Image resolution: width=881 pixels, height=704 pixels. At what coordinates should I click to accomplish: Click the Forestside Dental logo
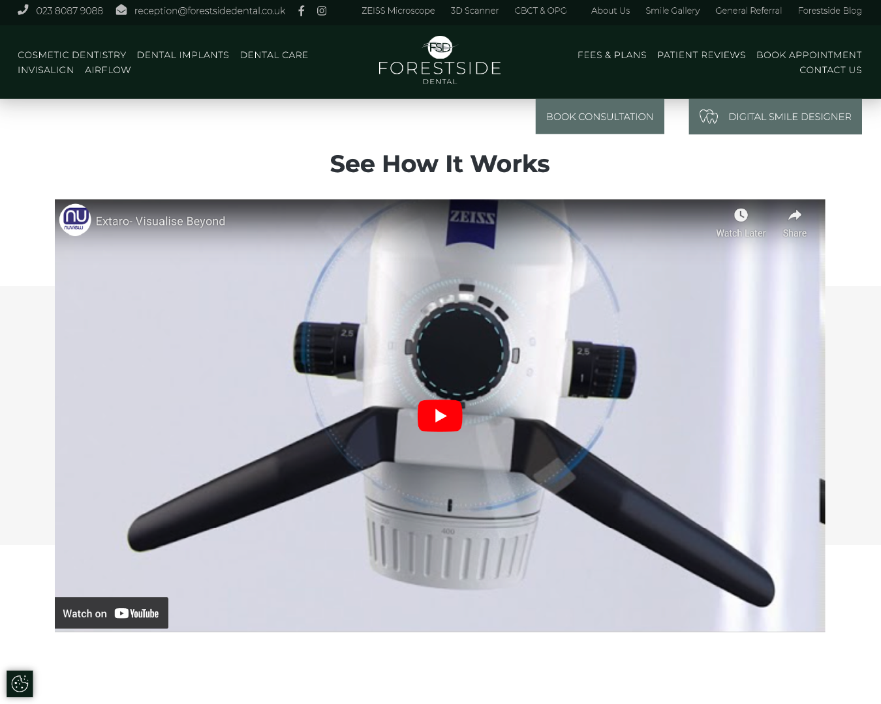pos(440,61)
